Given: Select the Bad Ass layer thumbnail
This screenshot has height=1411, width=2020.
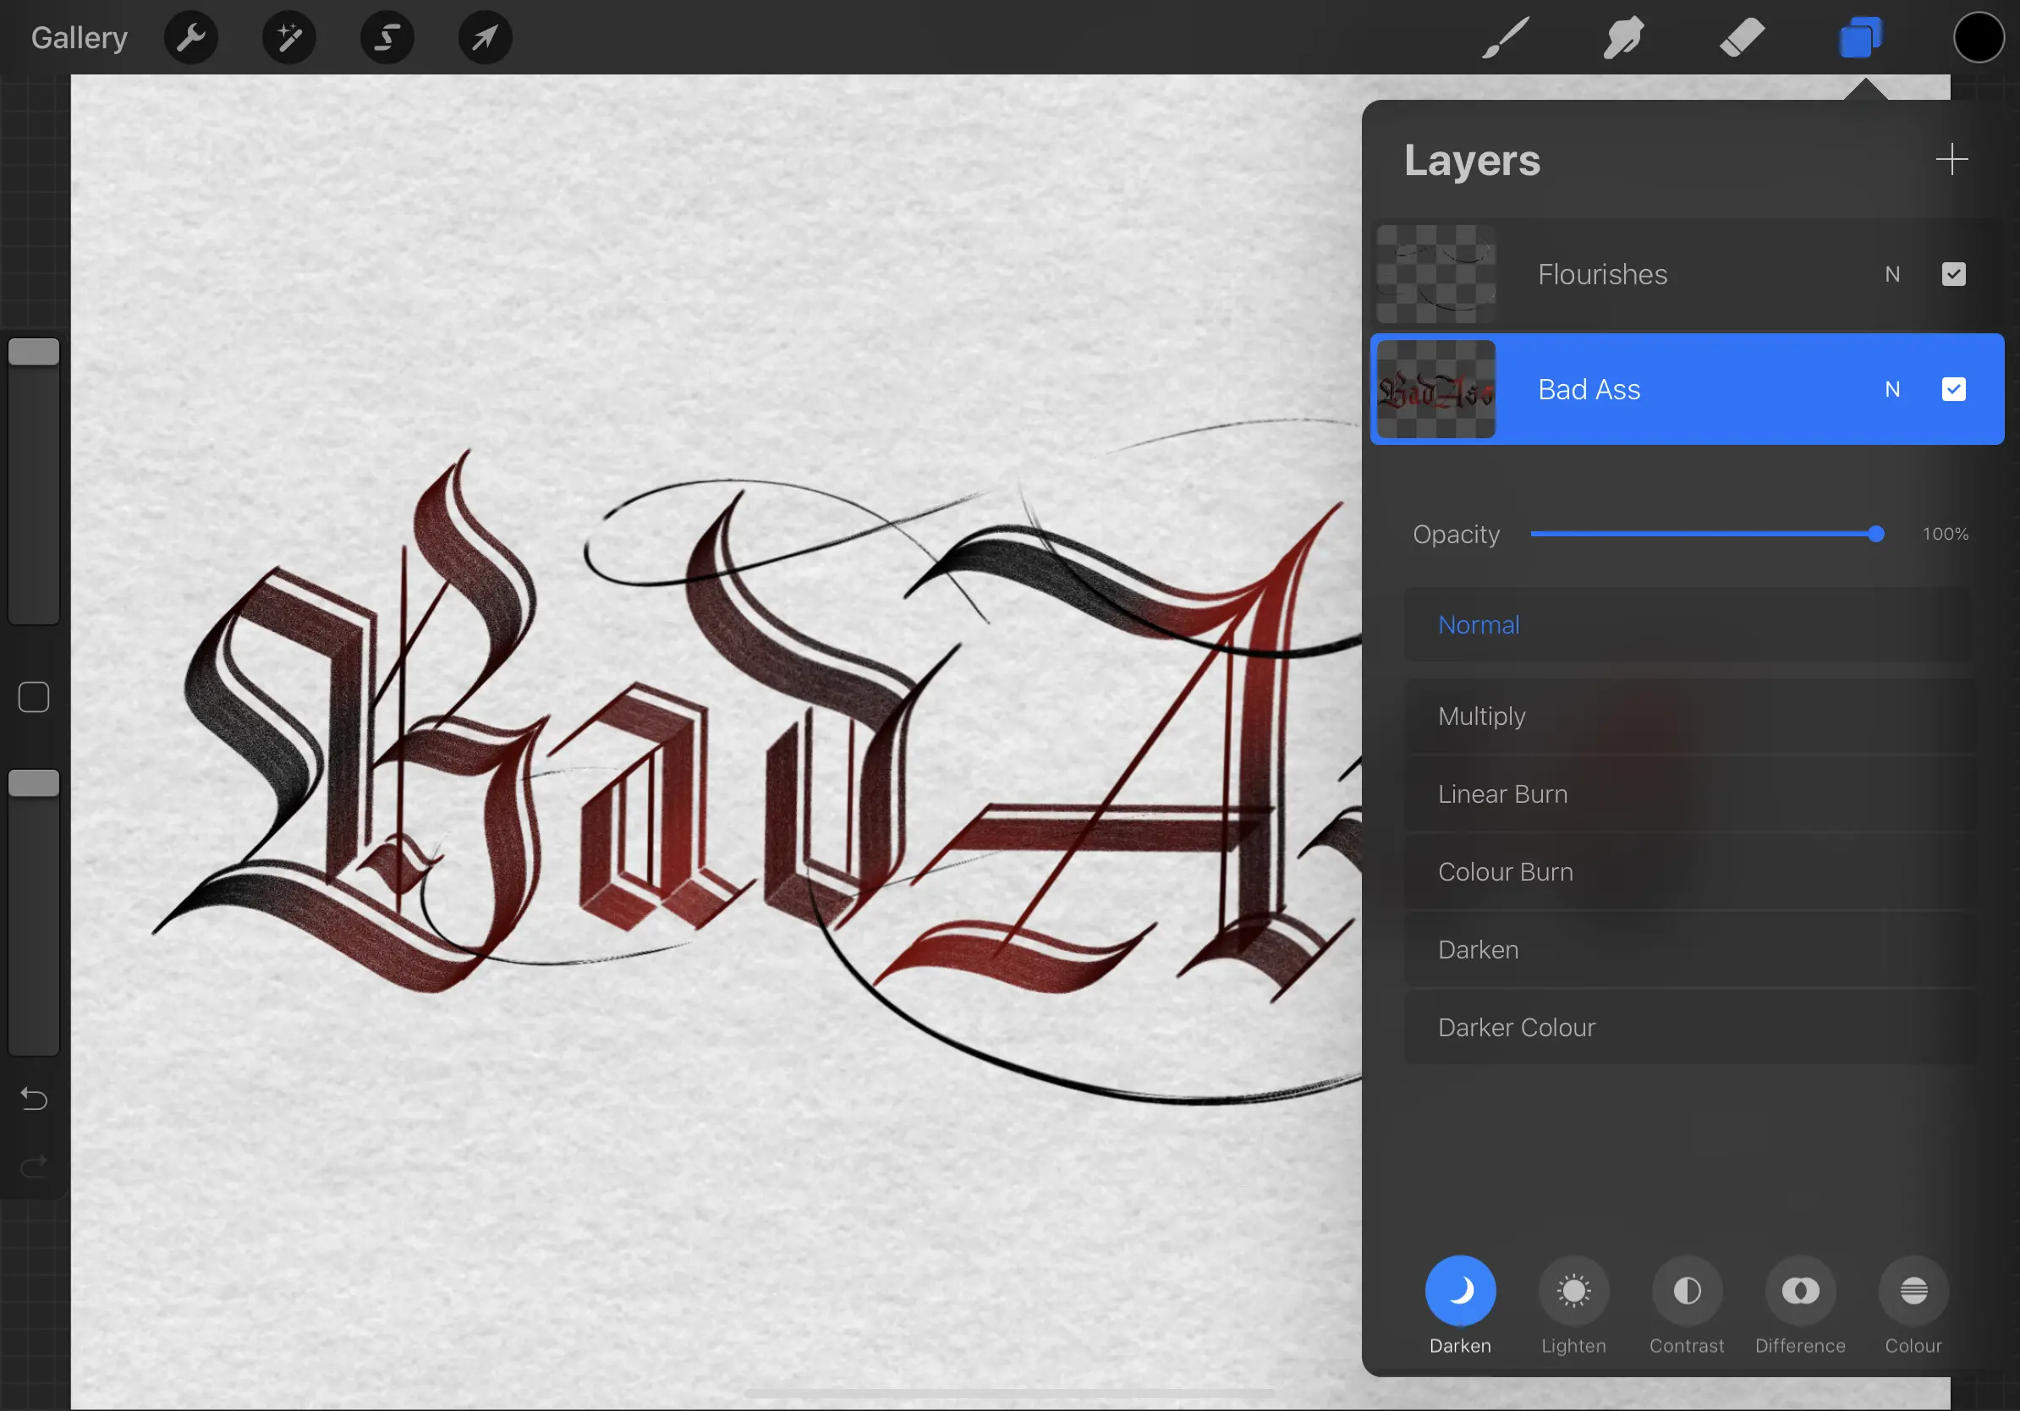Looking at the screenshot, I should pyautogui.click(x=1435, y=388).
